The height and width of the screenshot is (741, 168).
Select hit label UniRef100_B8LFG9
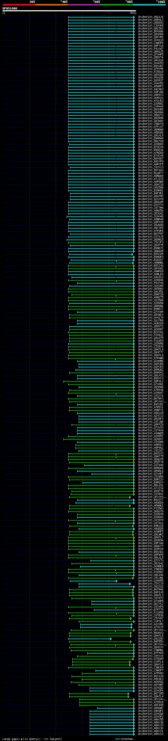(151, 141)
